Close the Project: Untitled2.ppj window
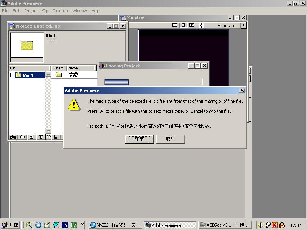 (x=123, y=26)
